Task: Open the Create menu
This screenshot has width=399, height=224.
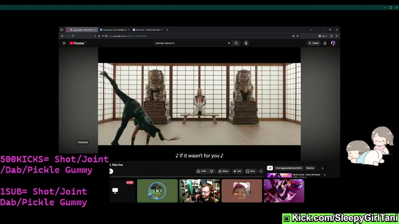Action: tap(314, 43)
